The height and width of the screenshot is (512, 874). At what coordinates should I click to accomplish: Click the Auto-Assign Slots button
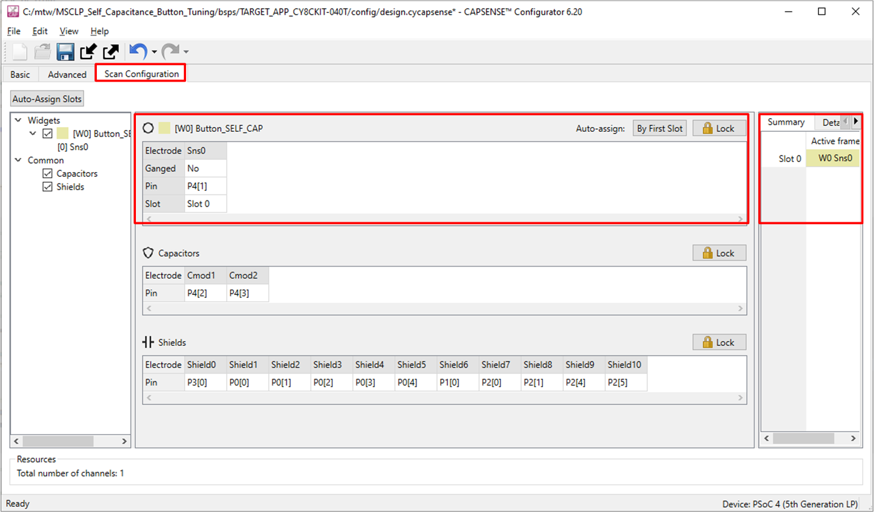(47, 99)
